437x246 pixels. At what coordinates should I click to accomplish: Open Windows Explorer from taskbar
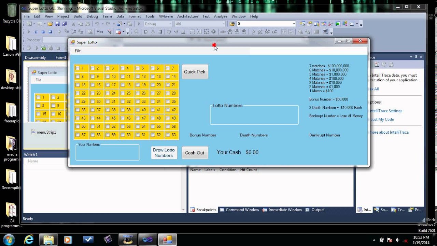coord(48,239)
